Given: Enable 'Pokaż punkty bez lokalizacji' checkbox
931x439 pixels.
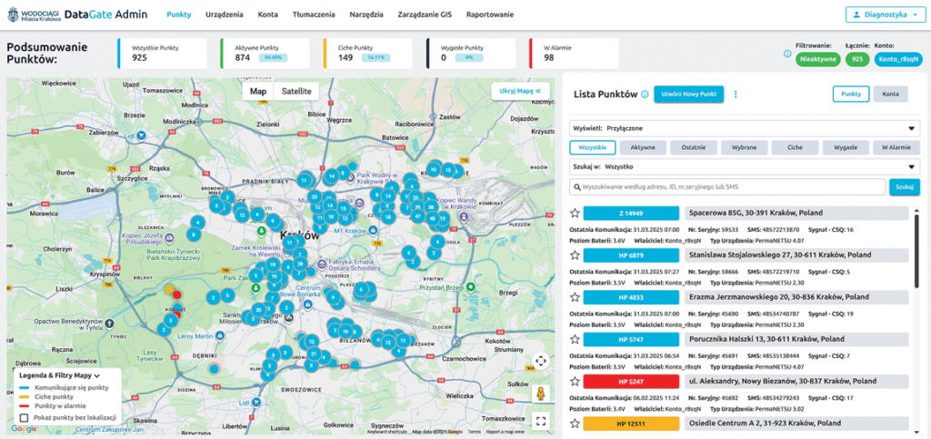Looking at the screenshot, I should (23, 416).
